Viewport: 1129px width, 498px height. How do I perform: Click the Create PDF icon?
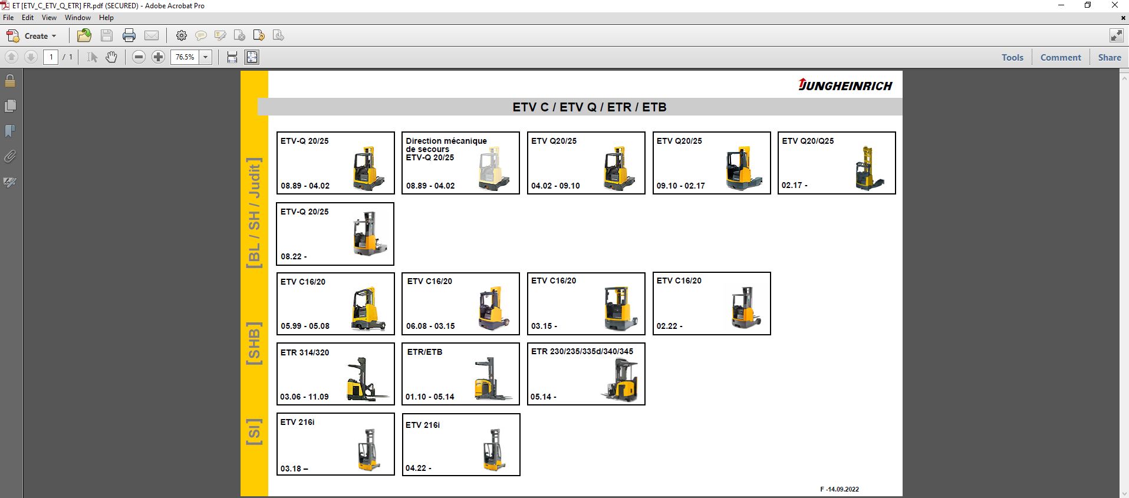[12, 36]
